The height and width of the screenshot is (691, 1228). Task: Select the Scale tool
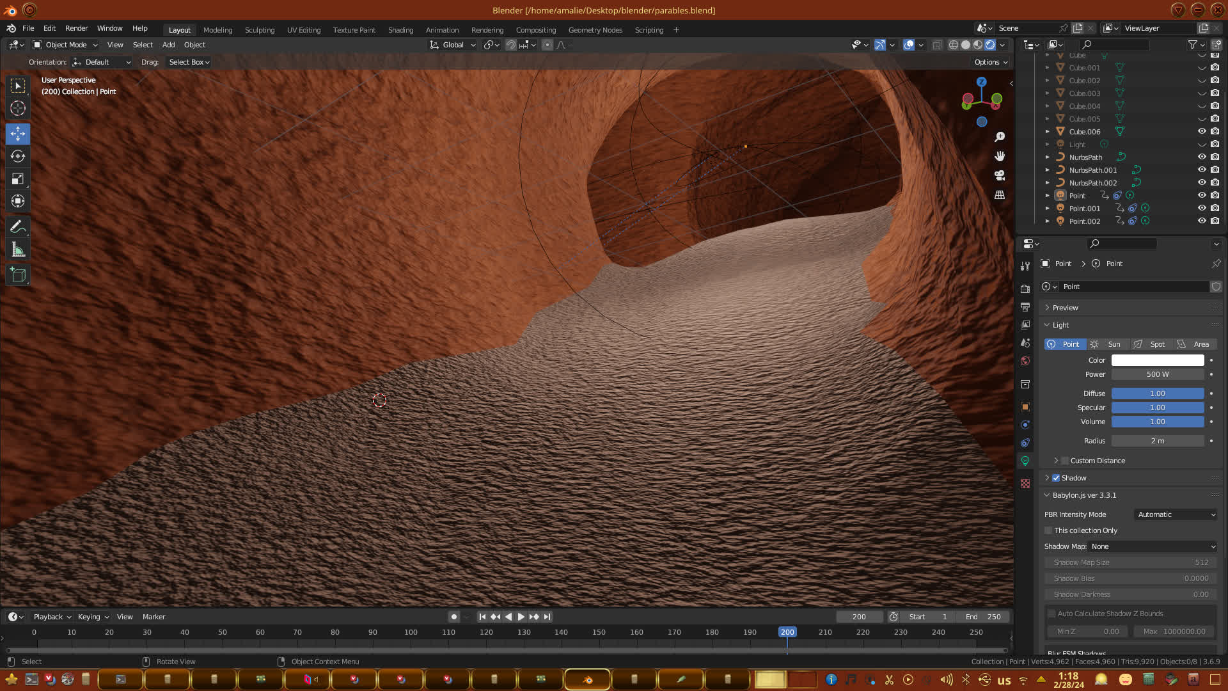pyautogui.click(x=18, y=179)
